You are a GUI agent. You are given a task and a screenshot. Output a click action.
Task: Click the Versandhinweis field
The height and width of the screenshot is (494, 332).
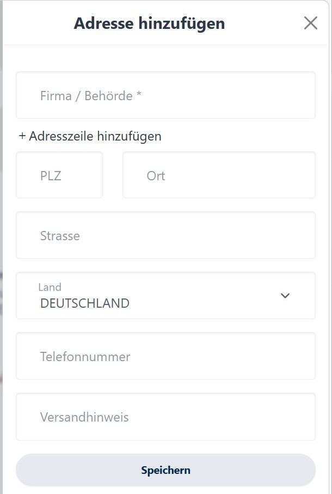coord(165,417)
